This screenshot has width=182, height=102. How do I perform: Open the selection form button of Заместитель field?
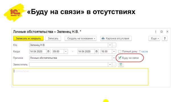tap(114, 65)
